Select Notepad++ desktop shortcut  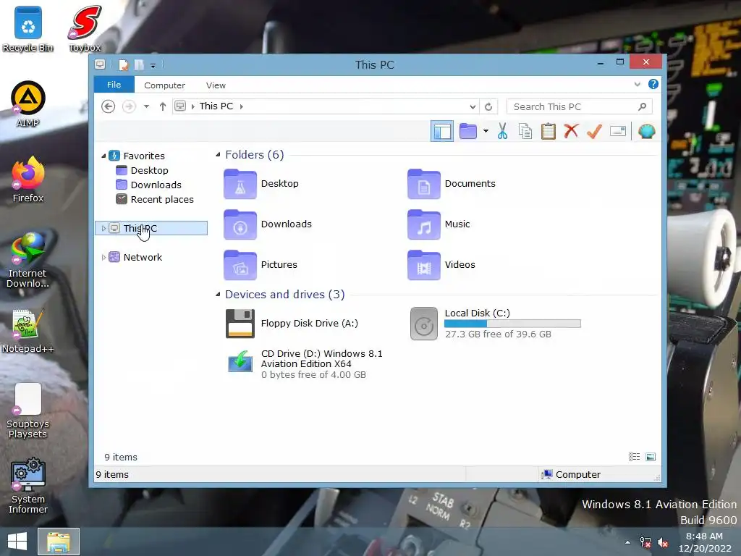click(28, 330)
